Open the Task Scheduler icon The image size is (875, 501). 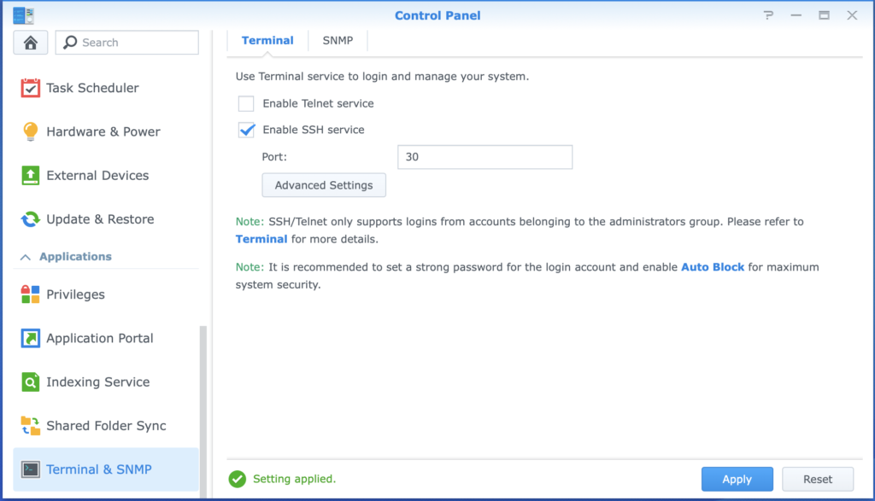click(30, 88)
